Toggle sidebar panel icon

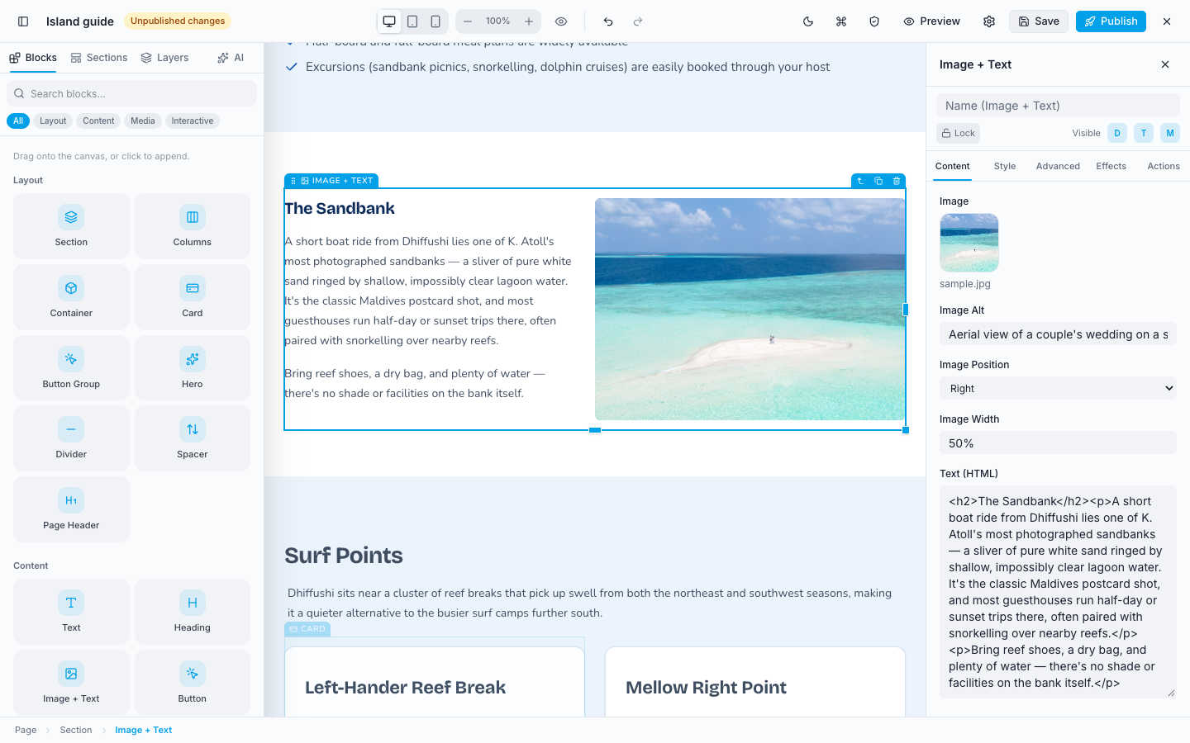point(23,21)
